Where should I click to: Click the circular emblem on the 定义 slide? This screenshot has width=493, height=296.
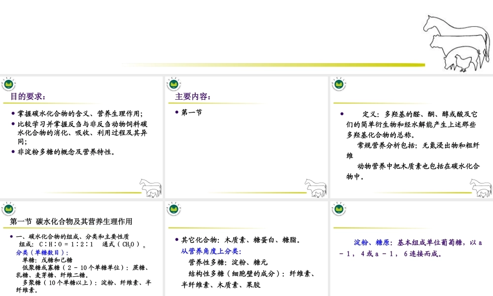[x=339, y=85]
